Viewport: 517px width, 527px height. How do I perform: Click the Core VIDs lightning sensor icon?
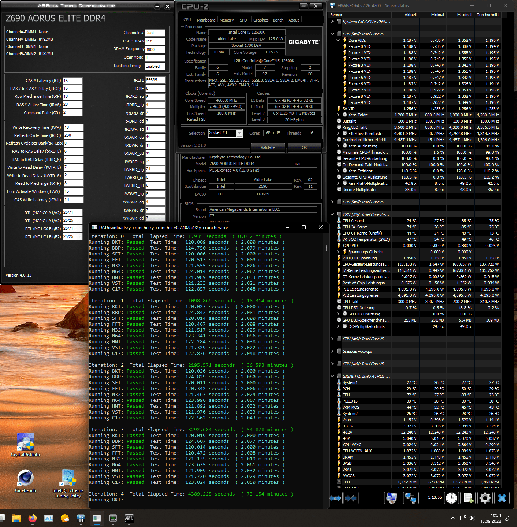pyautogui.click(x=345, y=40)
